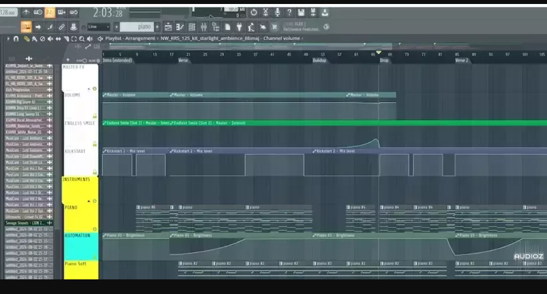Open menu of Kickstart 2 - Mix level clip at Buildup
Image resolution: width=547 pixels, height=294 pixels.
tap(314, 151)
